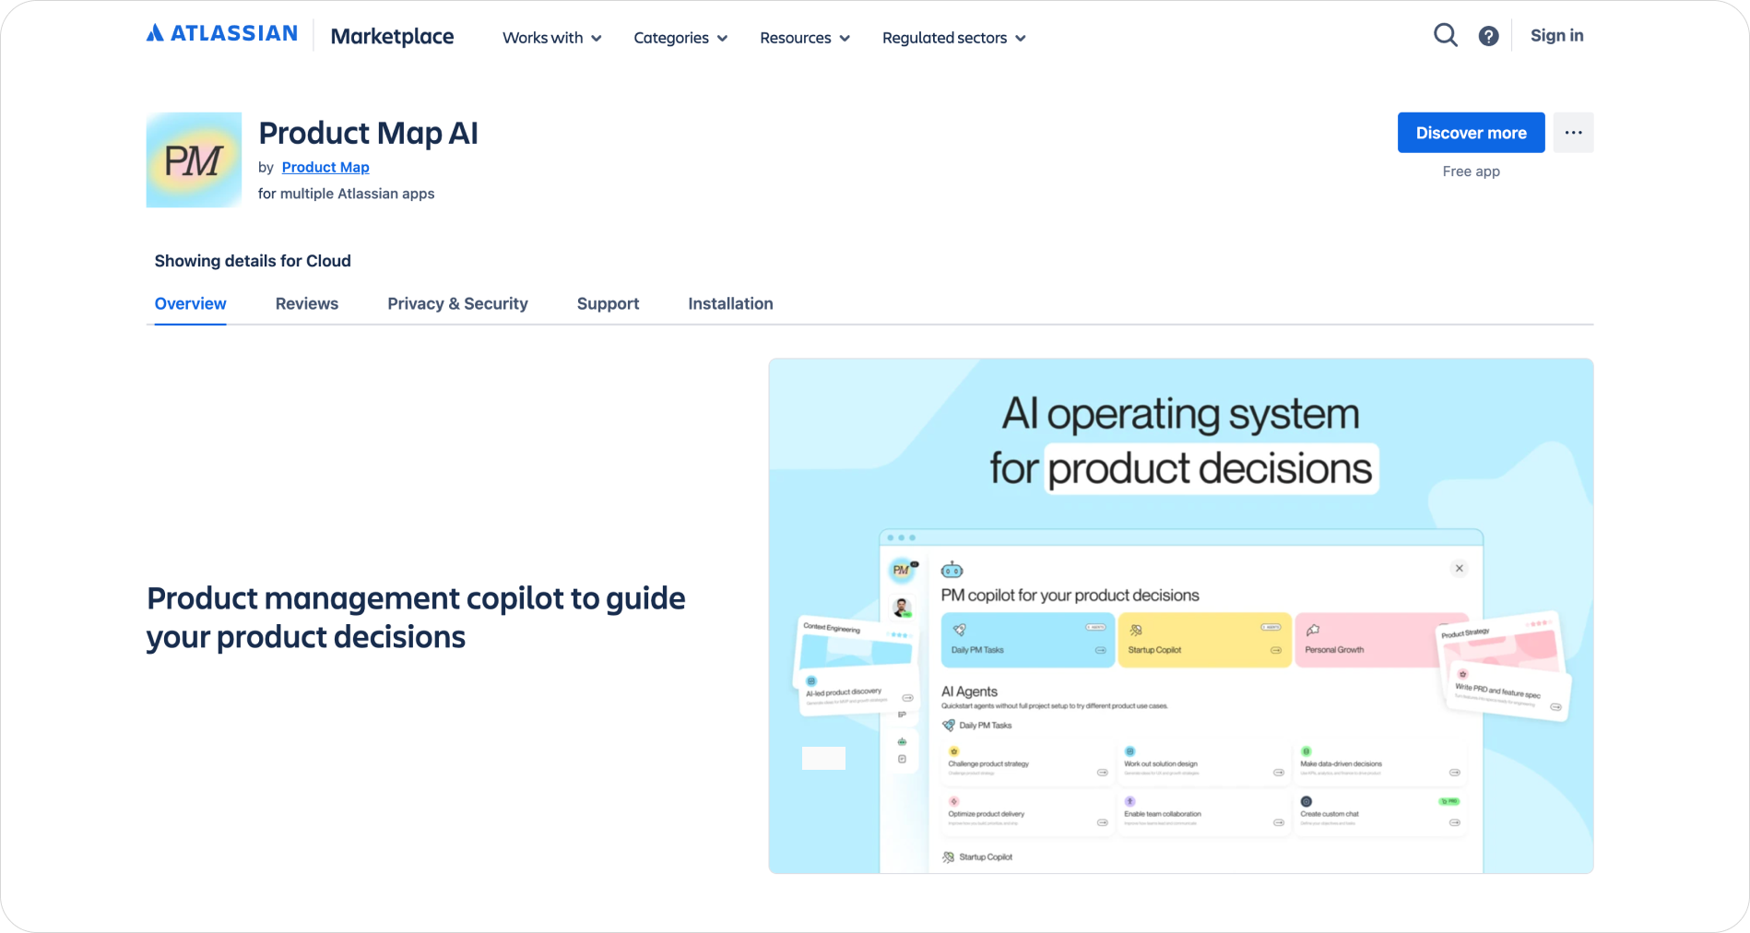Viewport: 1750px width, 933px height.
Task: Open the three-dot more actions menu
Action: click(x=1573, y=133)
